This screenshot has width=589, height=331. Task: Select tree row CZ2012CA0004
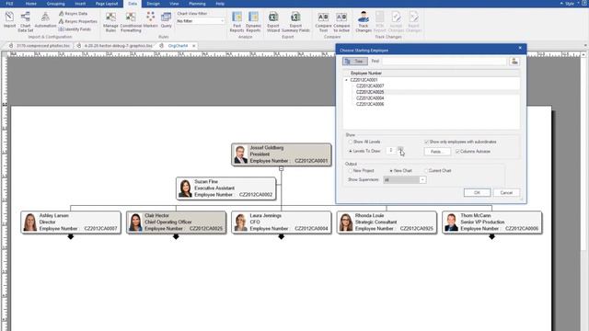pos(370,98)
